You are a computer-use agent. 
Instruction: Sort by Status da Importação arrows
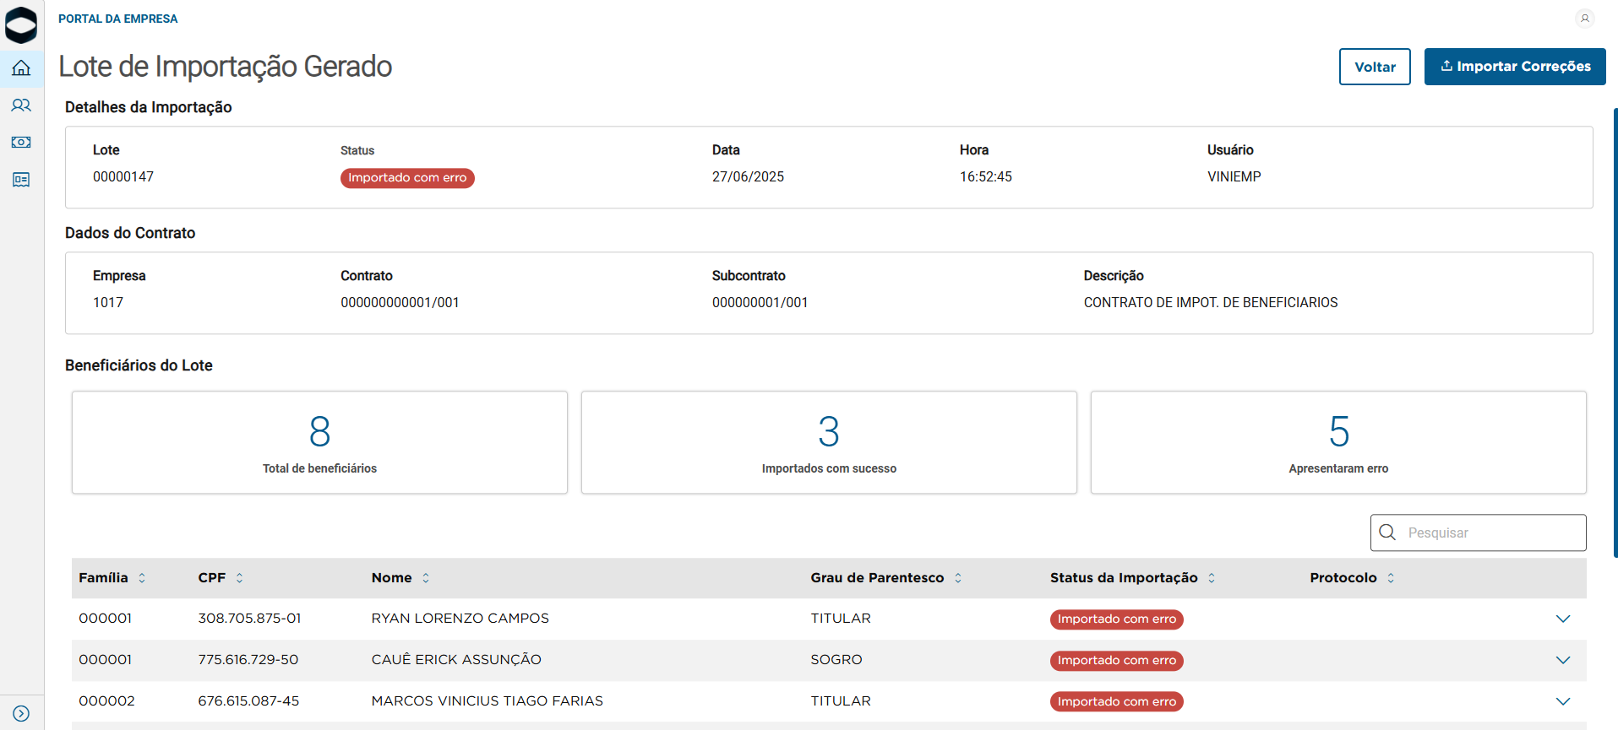pyautogui.click(x=1212, y=578)
